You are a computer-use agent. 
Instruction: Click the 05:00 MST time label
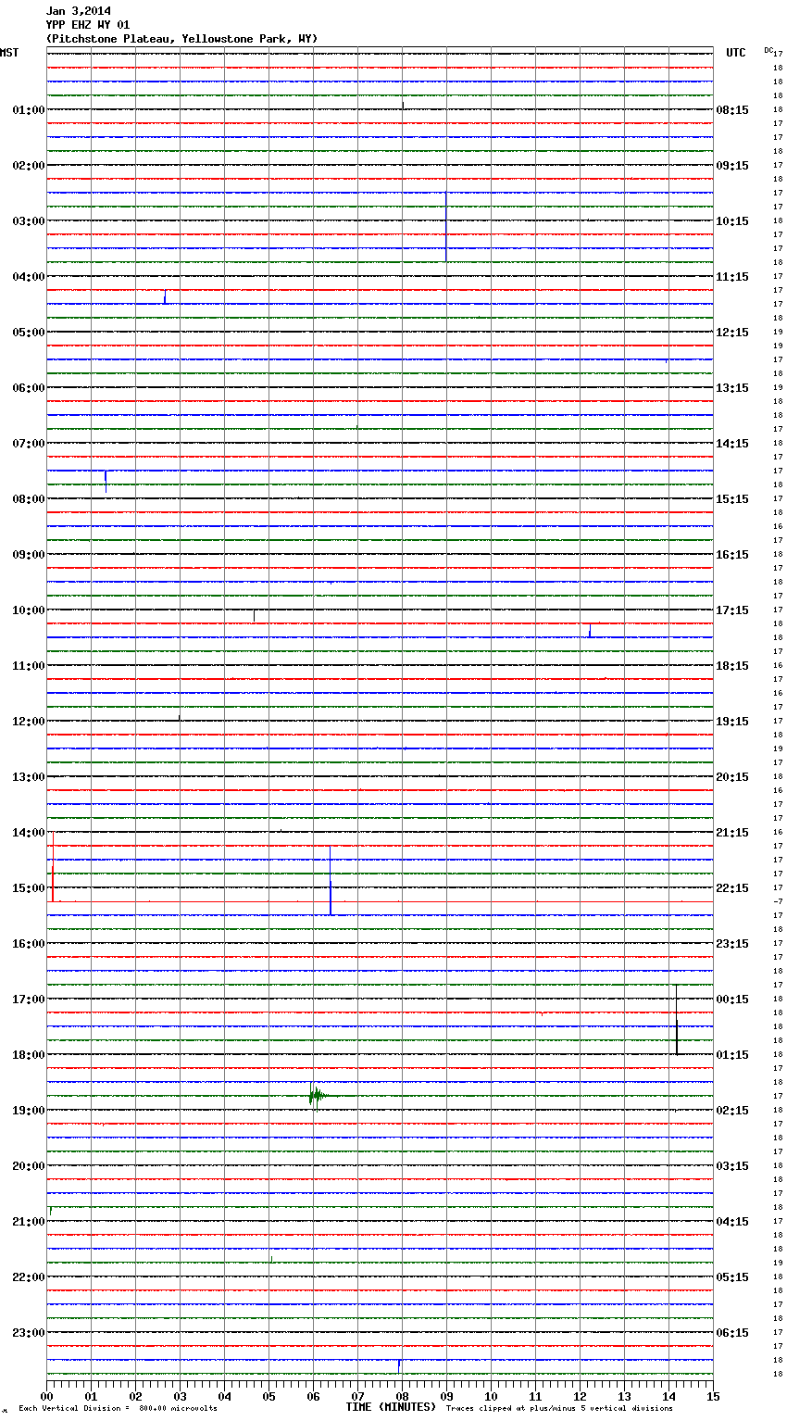pos(29,333)
